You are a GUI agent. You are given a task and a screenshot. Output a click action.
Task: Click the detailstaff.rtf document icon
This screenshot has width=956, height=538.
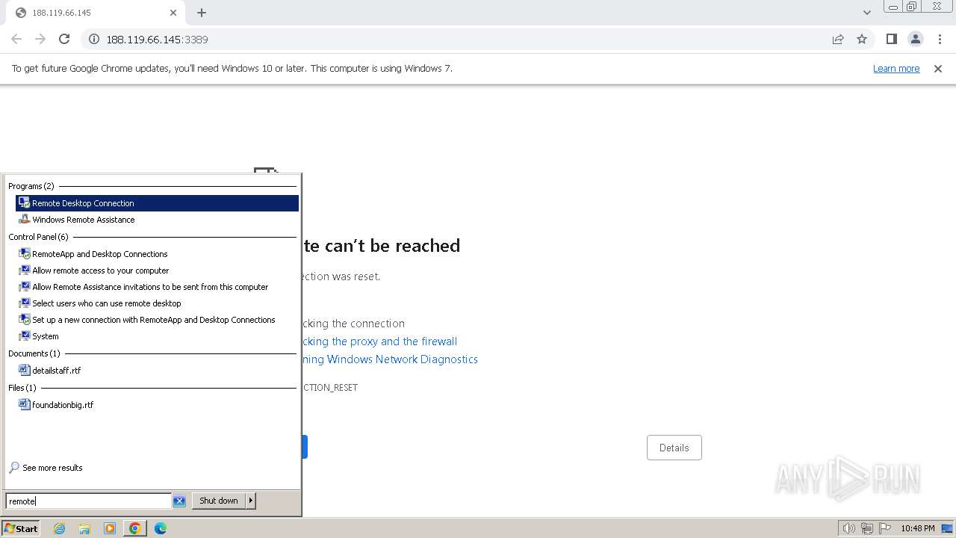(25, 370)
